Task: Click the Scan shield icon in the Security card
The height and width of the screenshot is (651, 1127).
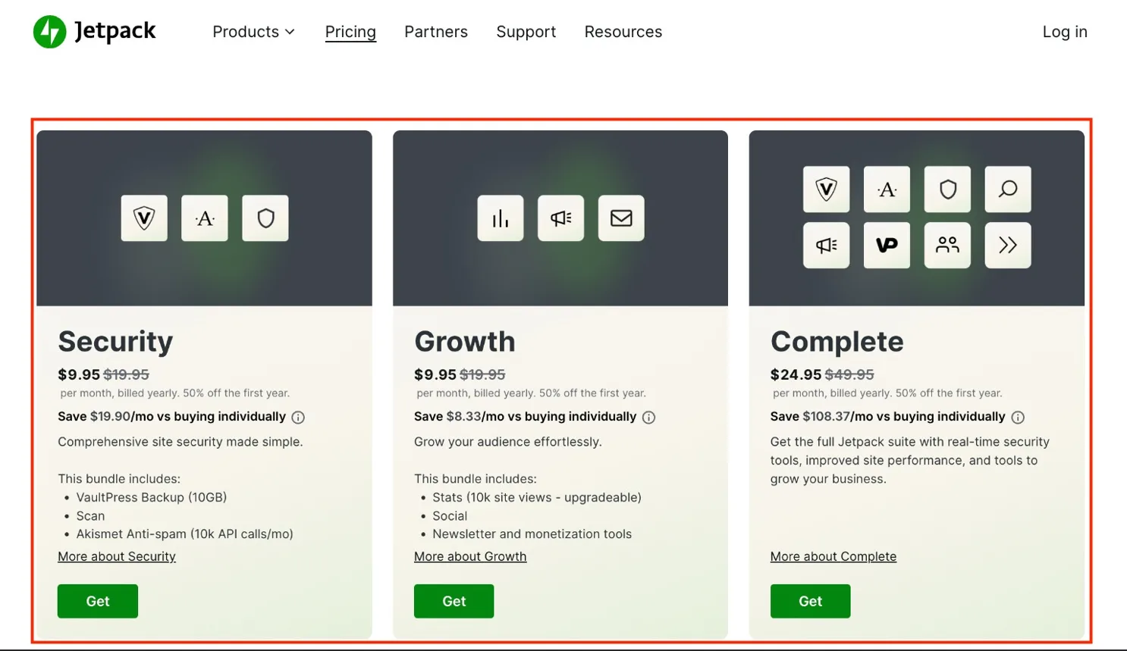Action: click(265, 218)
